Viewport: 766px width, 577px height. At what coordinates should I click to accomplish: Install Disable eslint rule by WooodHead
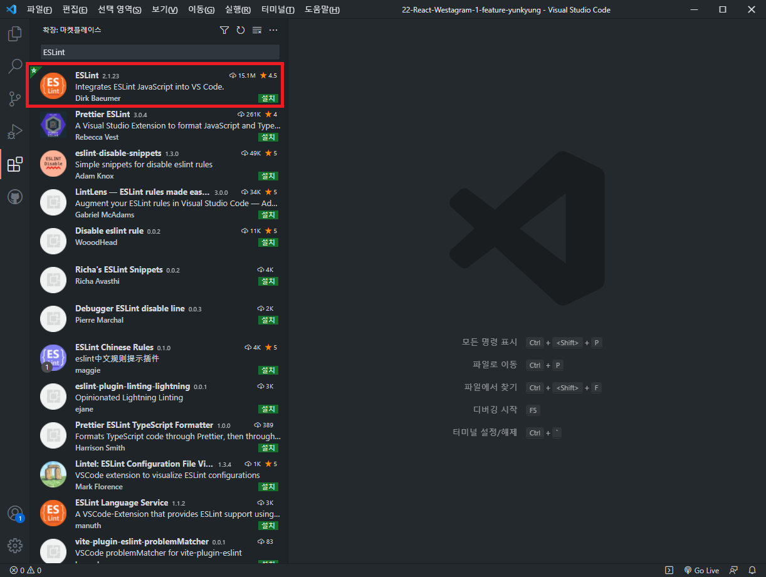pos(268,242)
